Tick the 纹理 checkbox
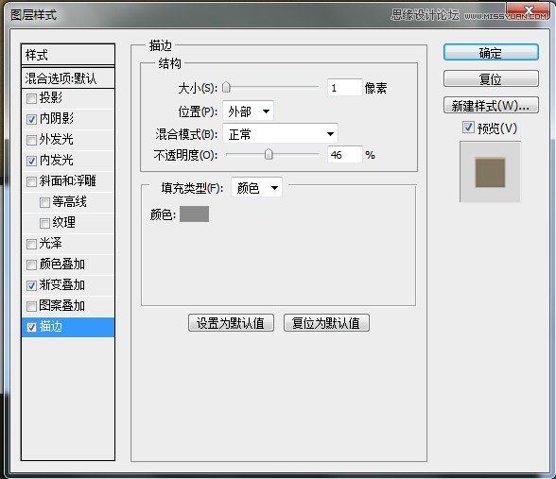The image size is (556, 479). tap(44, 223)
